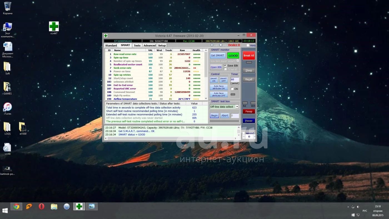
Task: Toggle the sound checkbox
Action: coord(244,133)
